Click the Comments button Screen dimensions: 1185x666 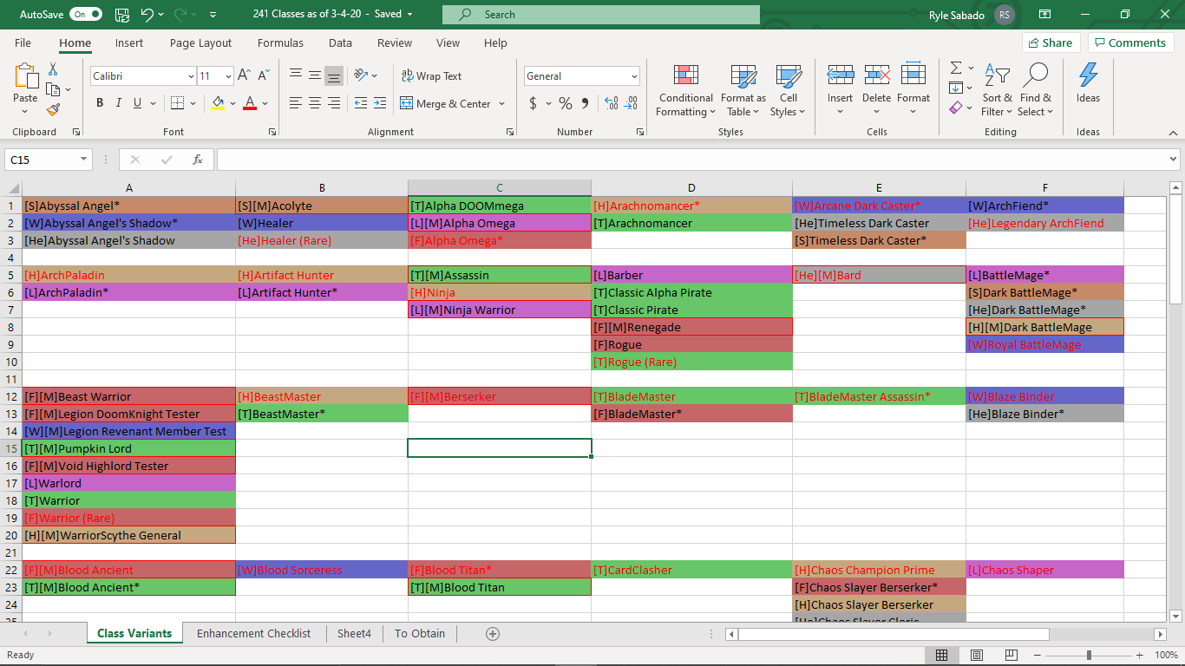click(x=1130, y=42)
